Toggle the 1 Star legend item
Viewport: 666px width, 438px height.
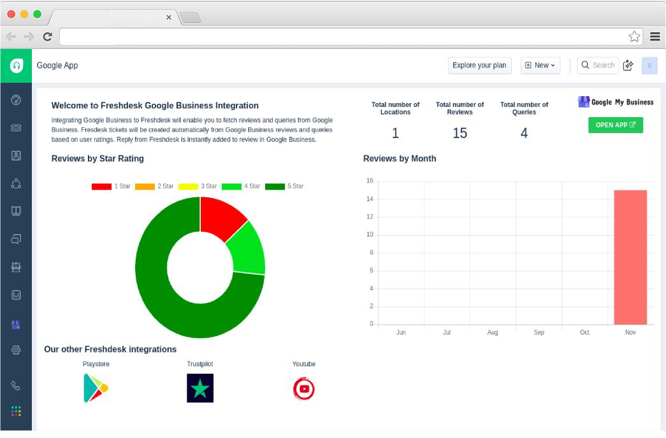tap(111, 187)
